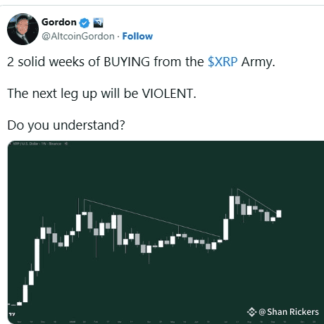This screenshot has width=324, height=324.
Task: Click the most recent weekly candle
Action: click(279, 213)
